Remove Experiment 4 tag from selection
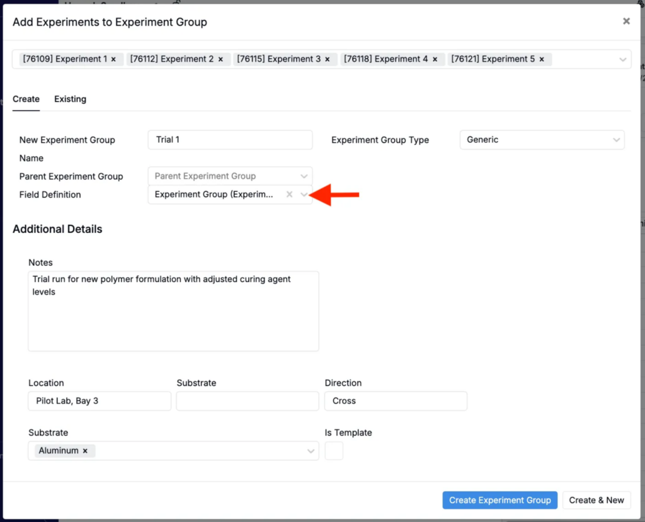The width and height of the screenshot is (645, 522). [435, 59]
